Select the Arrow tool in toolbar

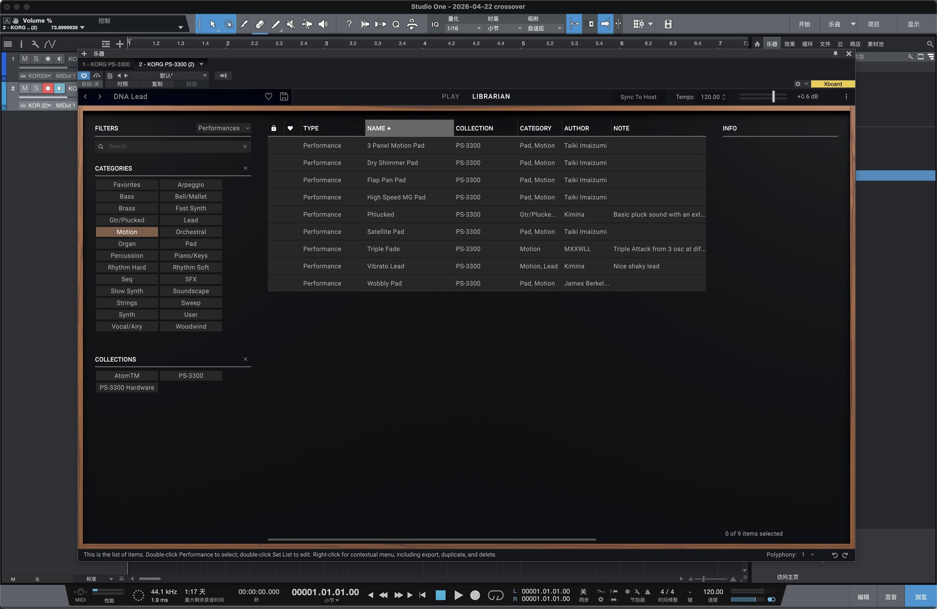pos(213,24)
